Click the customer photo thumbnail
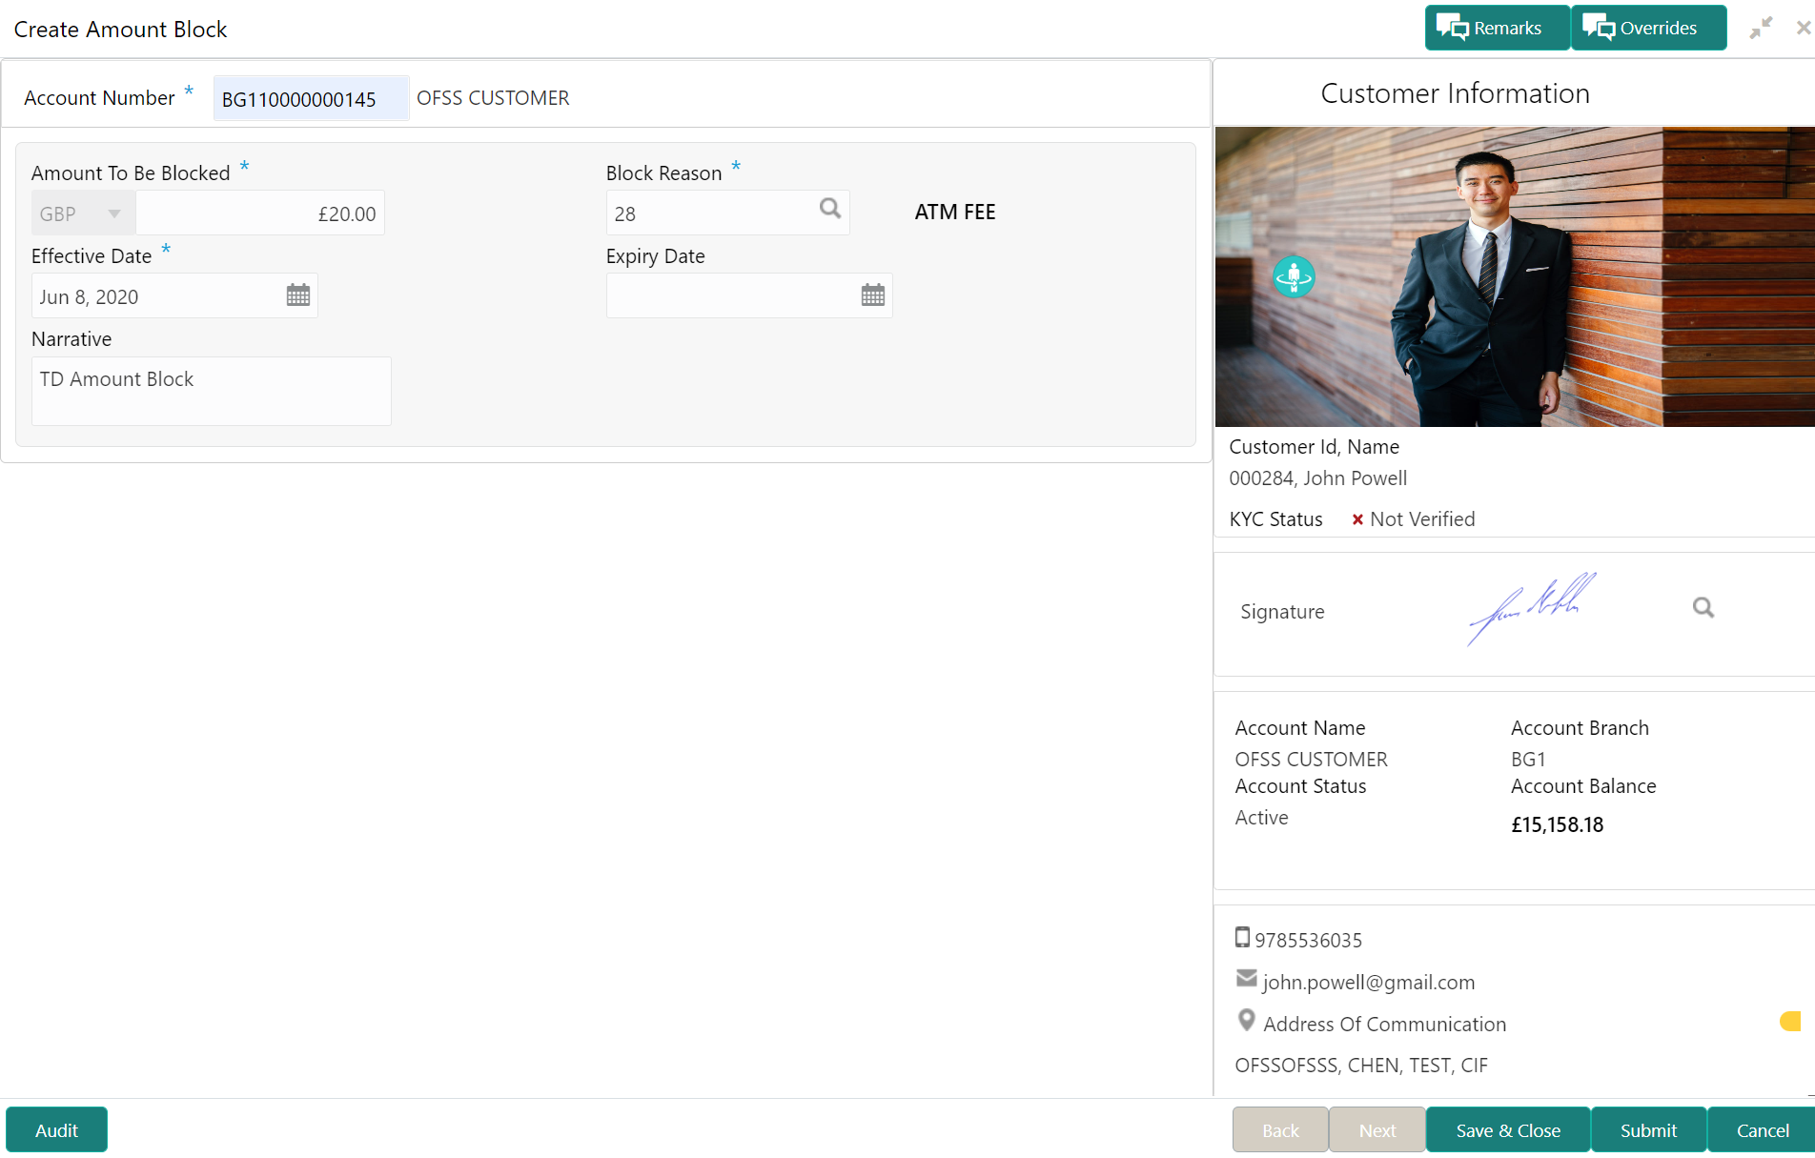 (x=1515, y=276)
